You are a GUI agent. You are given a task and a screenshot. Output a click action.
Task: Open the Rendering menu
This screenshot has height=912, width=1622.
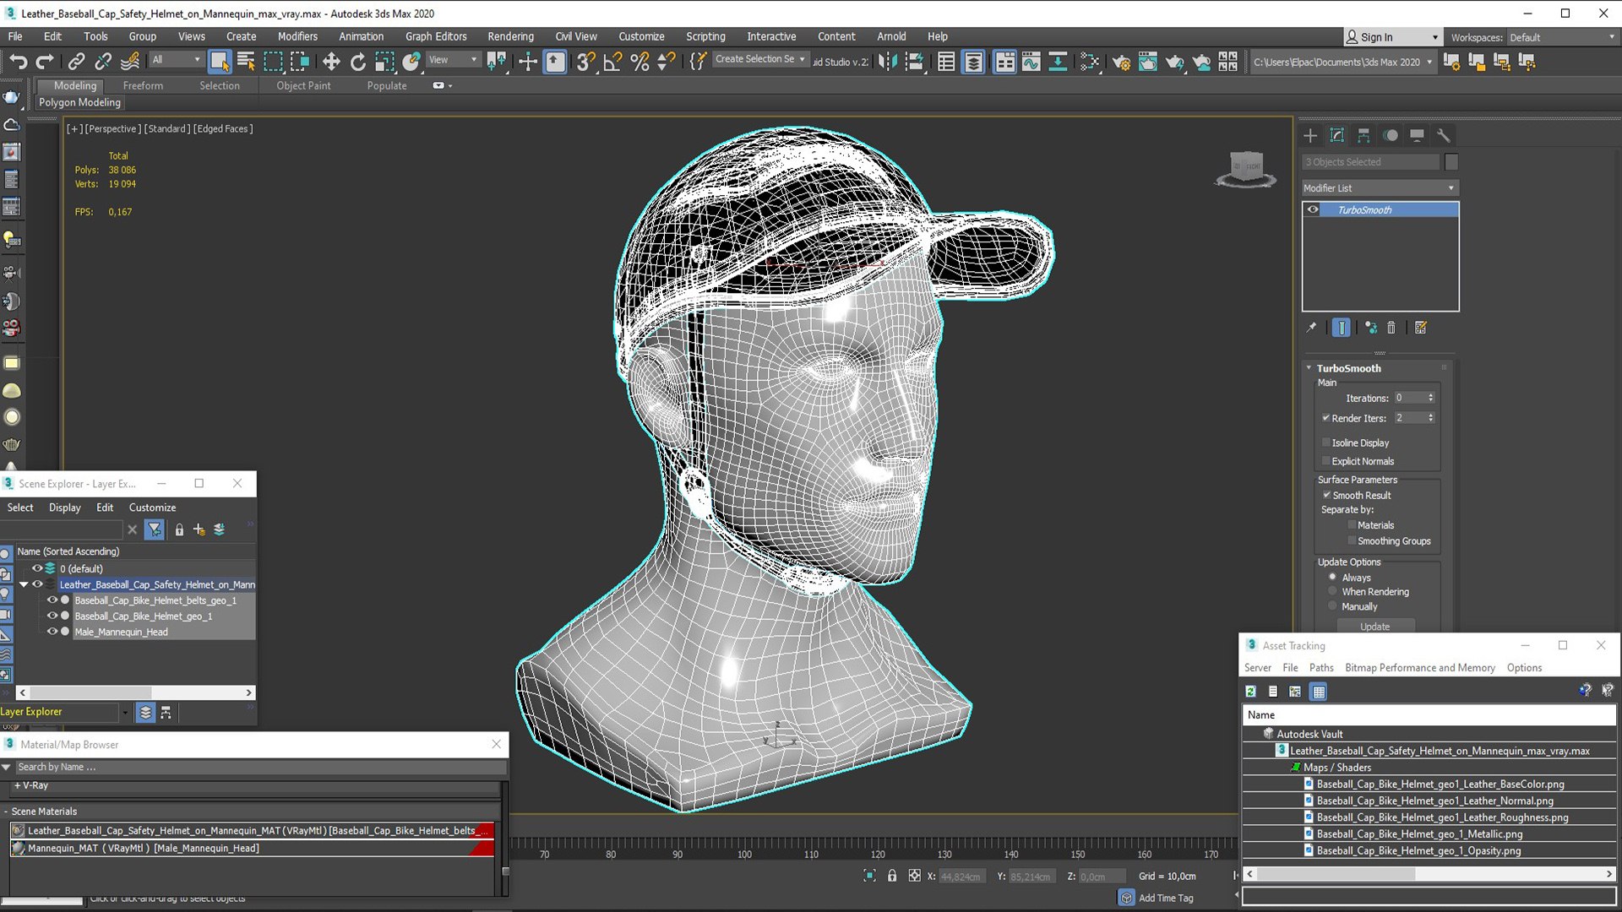(510, 36)
